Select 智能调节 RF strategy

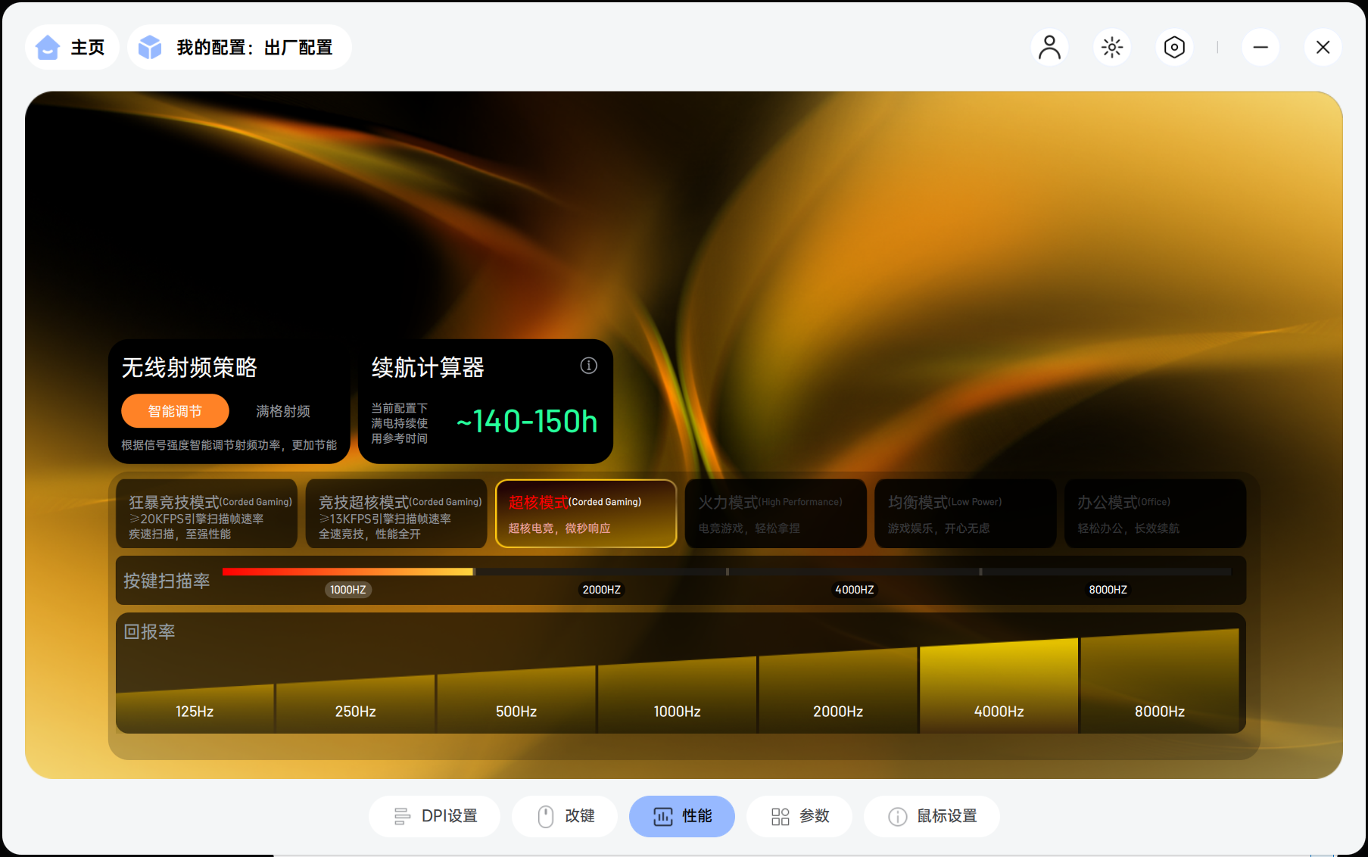(175, 411)
